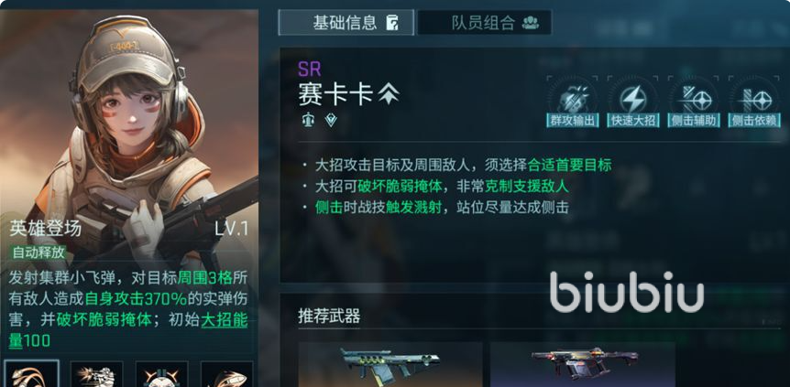Click the diamond badge icon under the hero name

[331, 120]
